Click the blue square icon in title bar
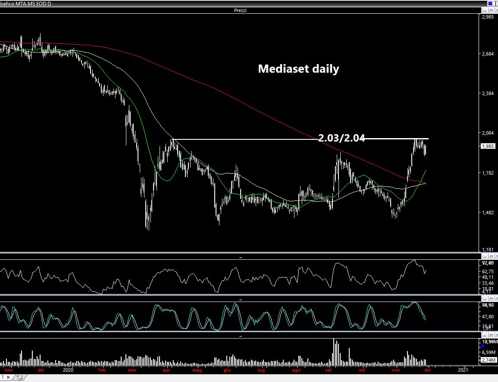Image resolution: width=498 pixels, height=382 pixels. point(490,3)
